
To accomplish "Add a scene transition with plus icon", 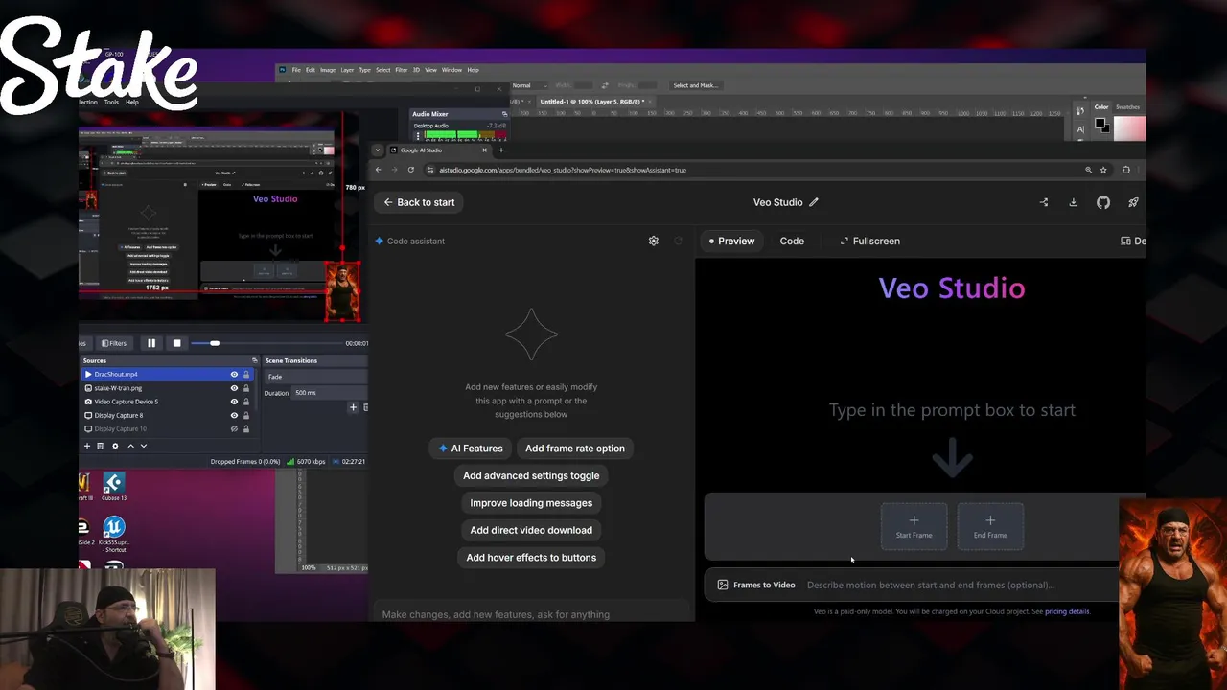I will [x=353, y=407].
